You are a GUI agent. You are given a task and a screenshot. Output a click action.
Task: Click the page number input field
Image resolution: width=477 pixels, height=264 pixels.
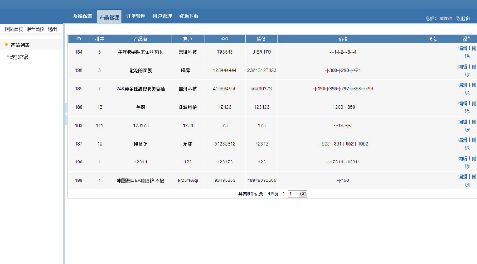click(292, 194)
